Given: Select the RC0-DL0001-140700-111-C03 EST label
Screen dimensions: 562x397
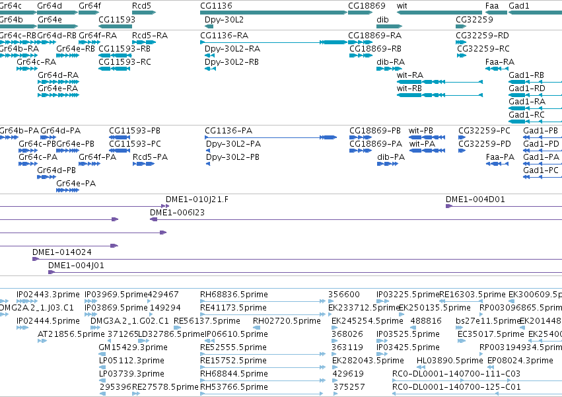Looking at the screenshot, I should [x=456, y=373].
